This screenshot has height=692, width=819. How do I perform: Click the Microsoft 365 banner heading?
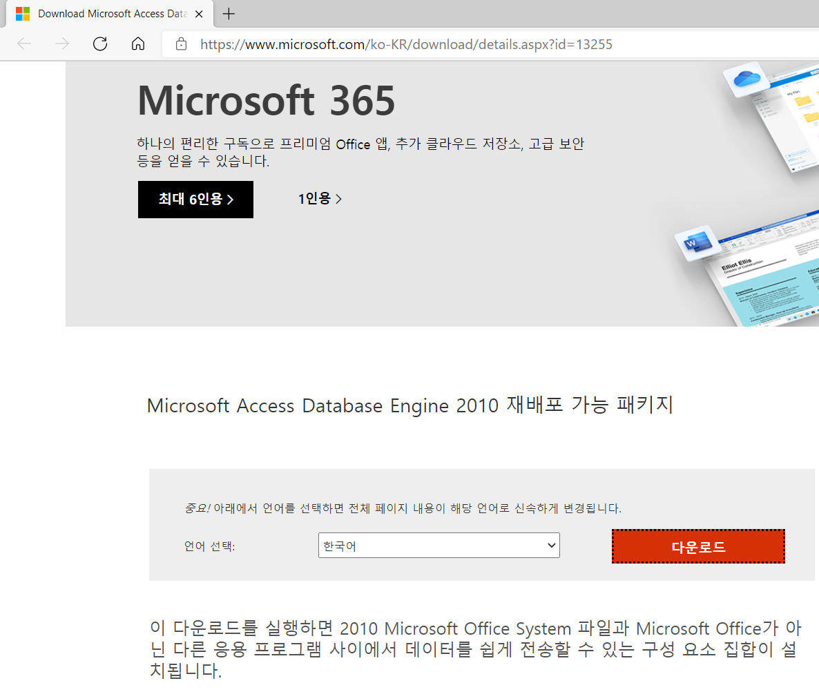tap(266, 100)
